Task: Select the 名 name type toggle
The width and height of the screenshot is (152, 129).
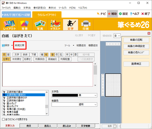Action: point(61,55)
